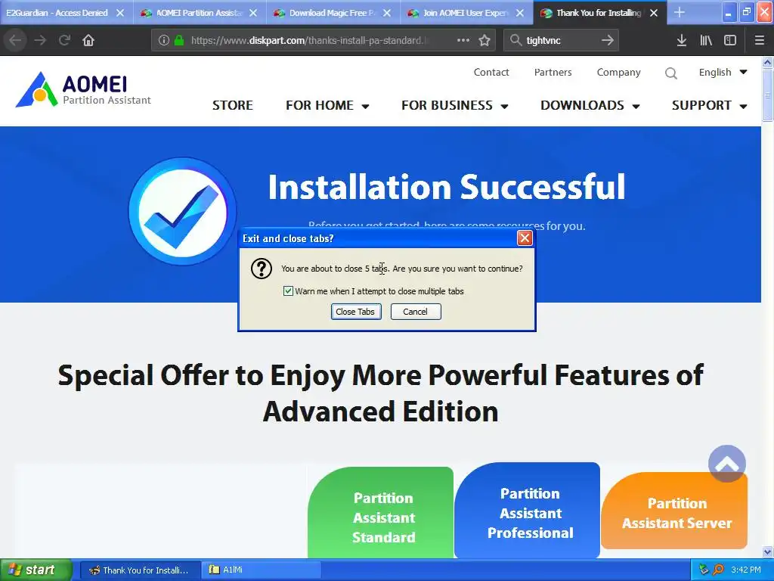This screenshot has height=581, width=774.
Task: Click the Firefox back arrow
Action: (15, 40)
